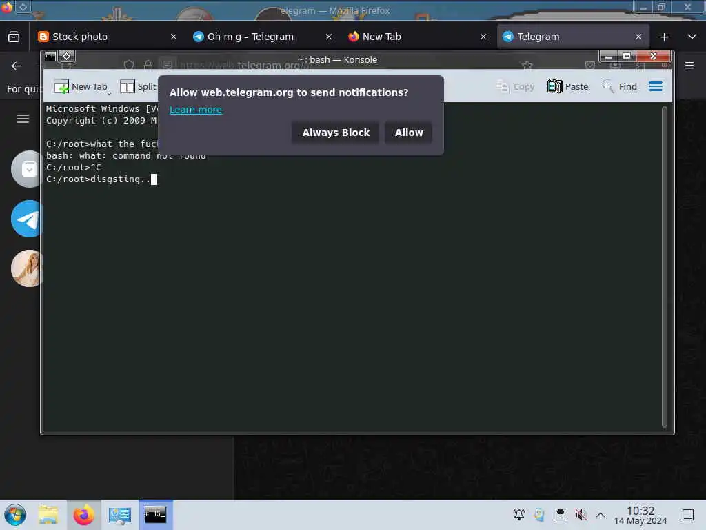Image resolution: width=706 pixels, height=530 pixels.
Task: Close the New Tab browser tab
Action: [x=483, y=37]
